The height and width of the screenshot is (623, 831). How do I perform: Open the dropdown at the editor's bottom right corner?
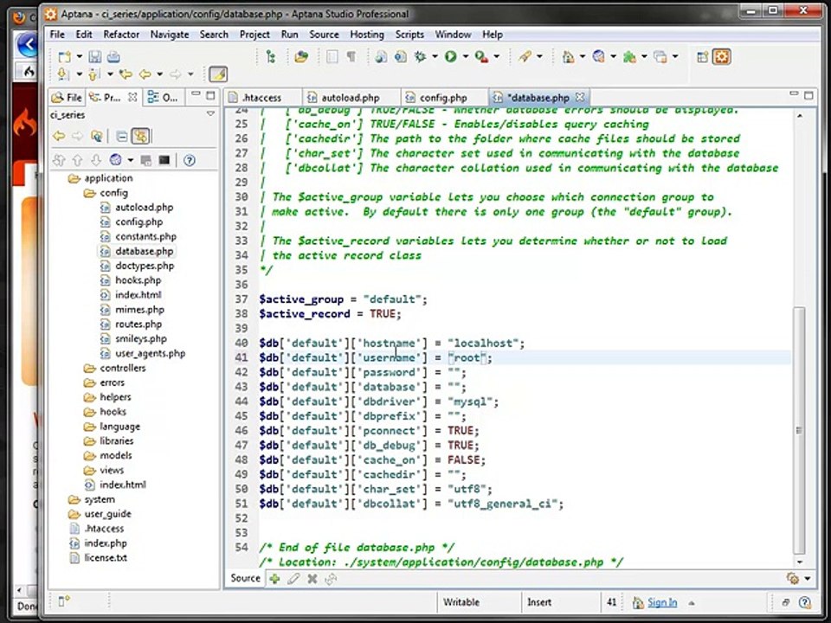(x=807, y=579)
